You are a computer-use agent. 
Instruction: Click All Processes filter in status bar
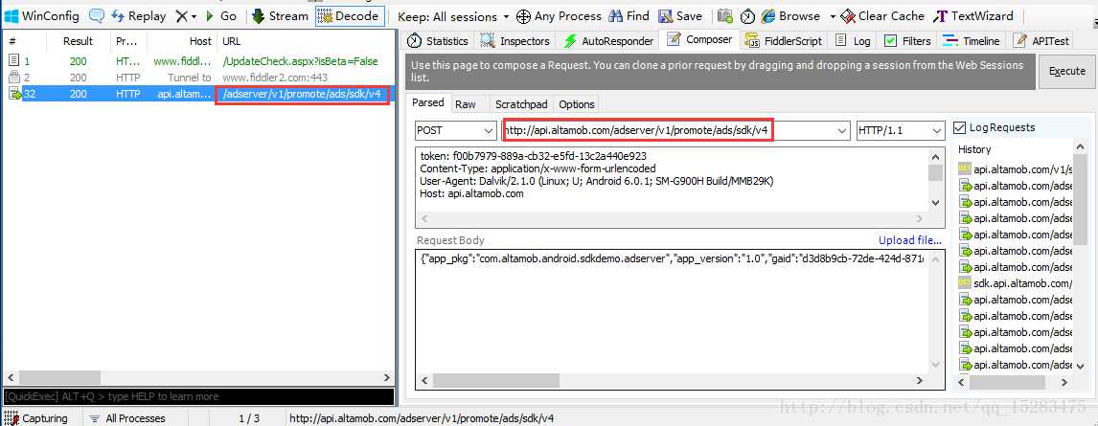[x=127, y=418]
